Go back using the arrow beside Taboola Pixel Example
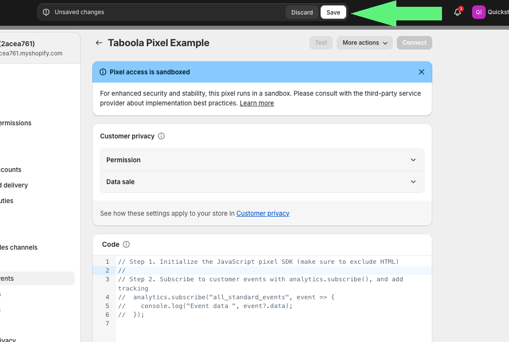 tap(99, 43)
